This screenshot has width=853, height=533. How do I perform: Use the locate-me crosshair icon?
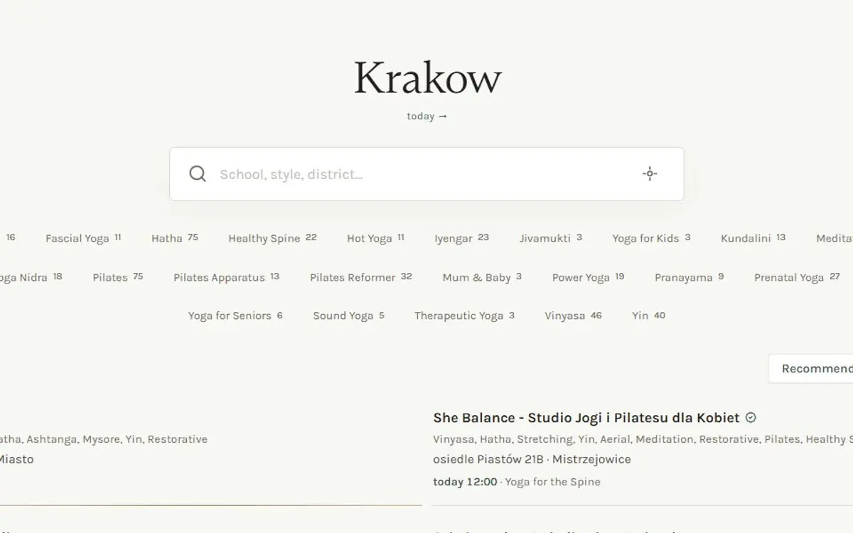(x=650, y=174)
